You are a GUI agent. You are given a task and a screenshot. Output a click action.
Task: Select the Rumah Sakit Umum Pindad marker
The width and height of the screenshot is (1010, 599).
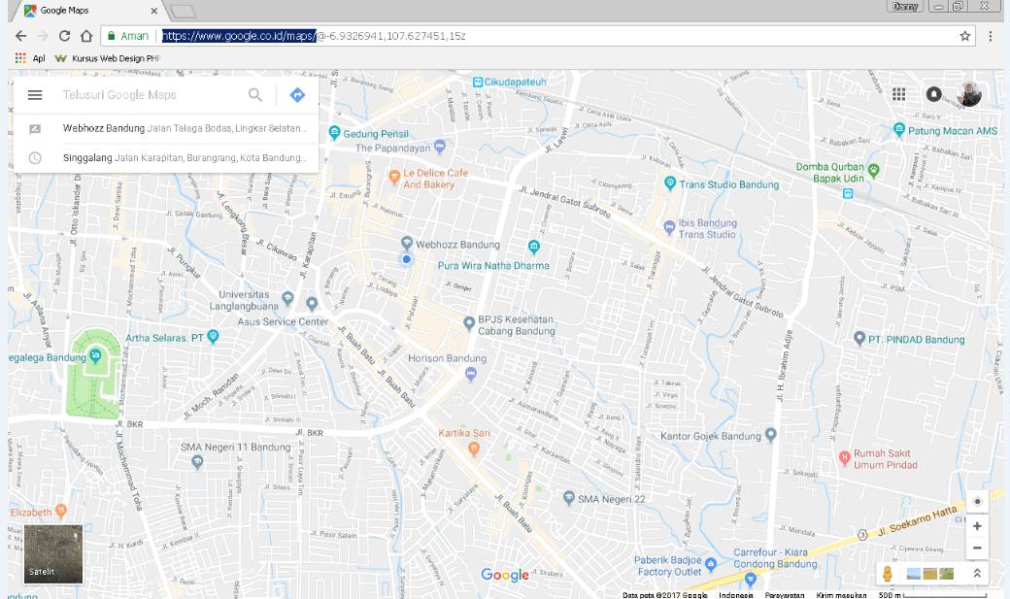845,458
